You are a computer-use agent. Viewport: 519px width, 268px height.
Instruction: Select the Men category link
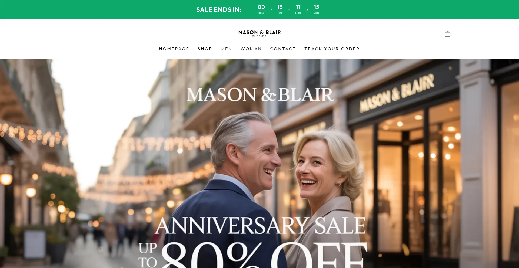[x=226, y=49]
